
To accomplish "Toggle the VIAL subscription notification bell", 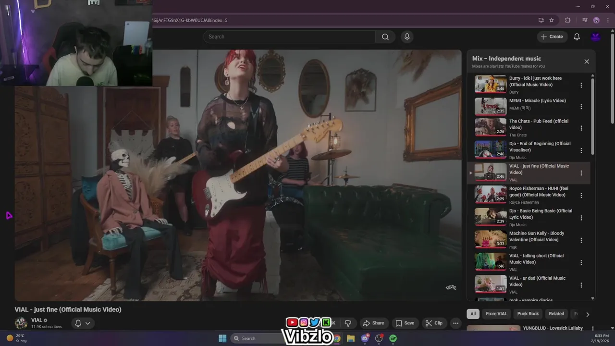I will tap(78, 323).
